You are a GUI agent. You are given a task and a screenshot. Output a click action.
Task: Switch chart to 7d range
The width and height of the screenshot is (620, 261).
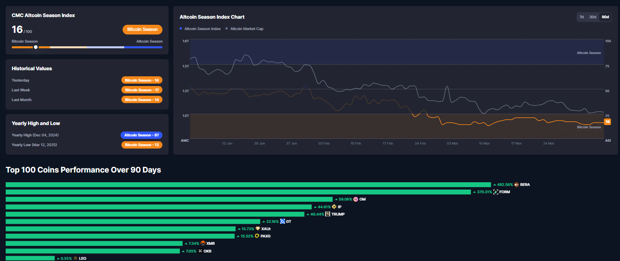click(581, 17)
